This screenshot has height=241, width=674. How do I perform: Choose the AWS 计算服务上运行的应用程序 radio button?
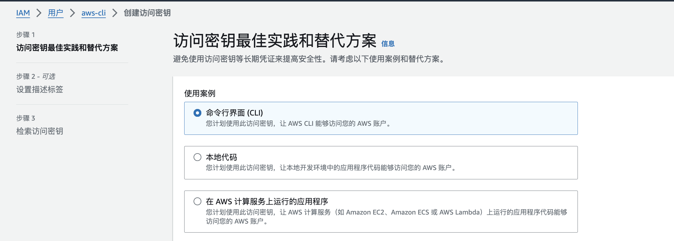click(197, 201)
